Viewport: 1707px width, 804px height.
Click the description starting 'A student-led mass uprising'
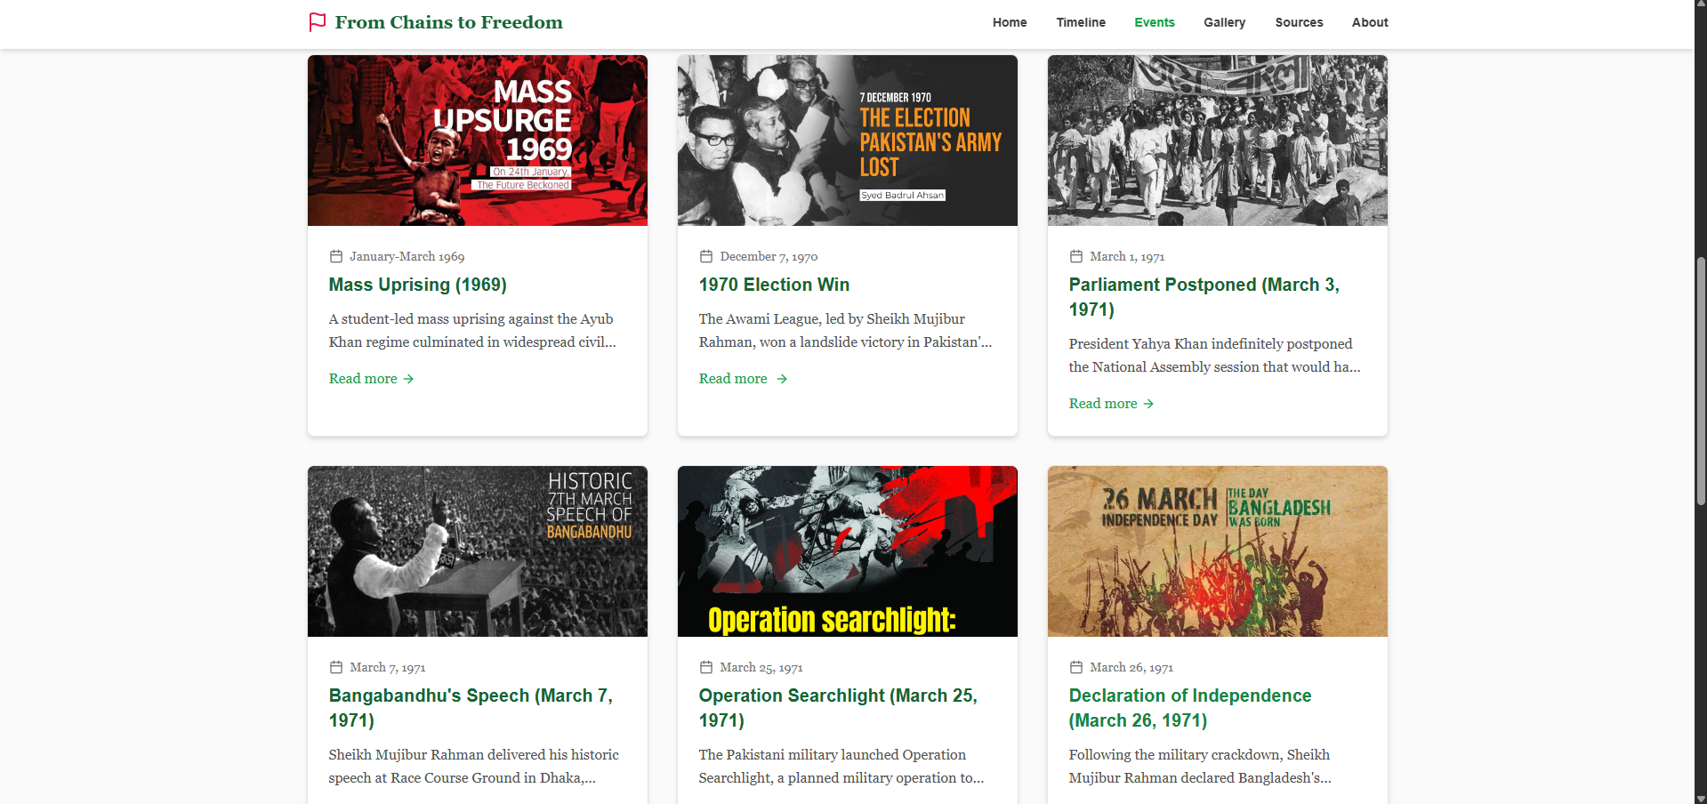[x=472, y=330]
